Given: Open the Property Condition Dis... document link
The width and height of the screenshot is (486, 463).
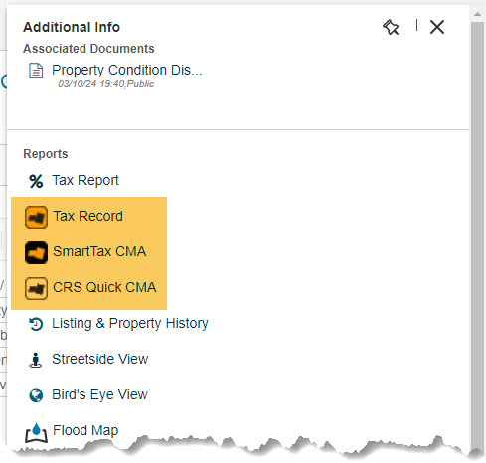Looking at the screenshot, I should 126,70.
